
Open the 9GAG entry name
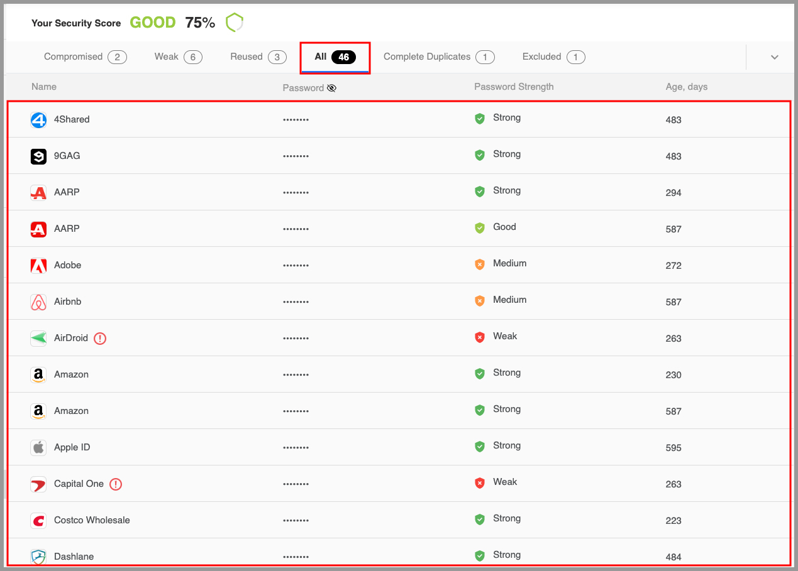67,156
